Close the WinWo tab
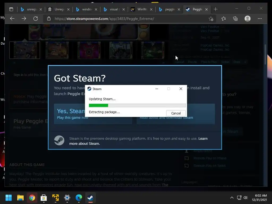The height and width of the screenshot is (204, 272). coord(151,9)
